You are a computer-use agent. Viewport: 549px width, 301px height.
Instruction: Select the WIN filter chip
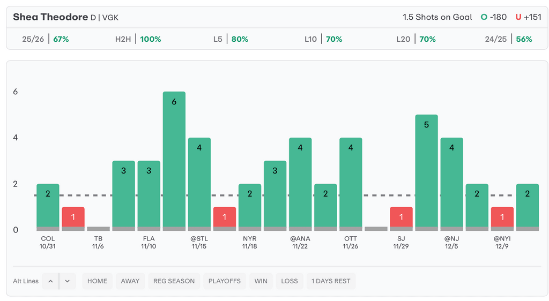[261, 281]
